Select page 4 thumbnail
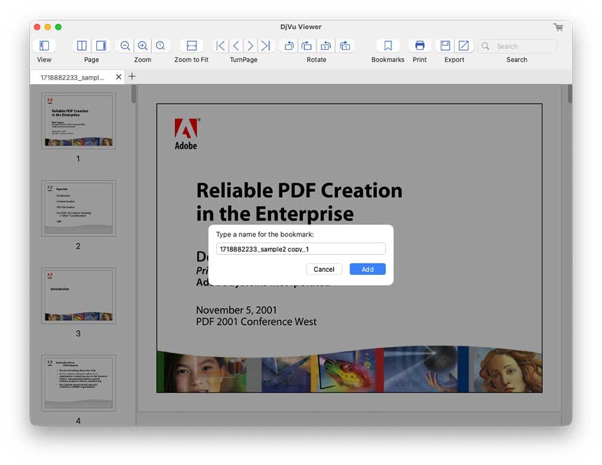The height and width of the screenshot is (465, 602). coord(79,383)
